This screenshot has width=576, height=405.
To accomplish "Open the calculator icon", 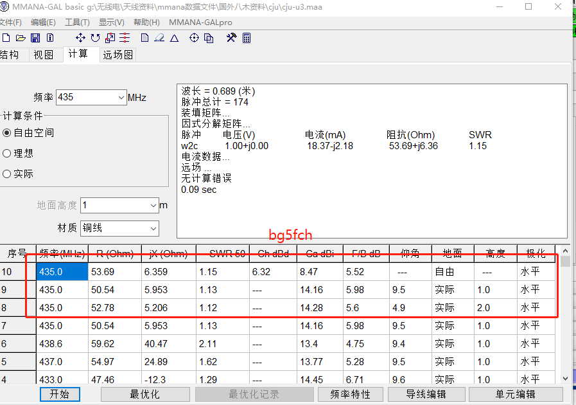I will coord(246,38).
